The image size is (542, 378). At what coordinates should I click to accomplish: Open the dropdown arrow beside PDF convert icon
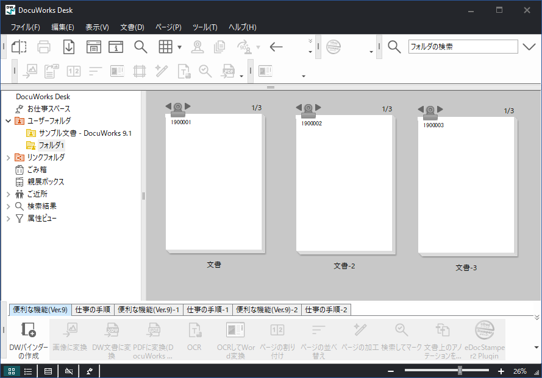coord(241,76)
